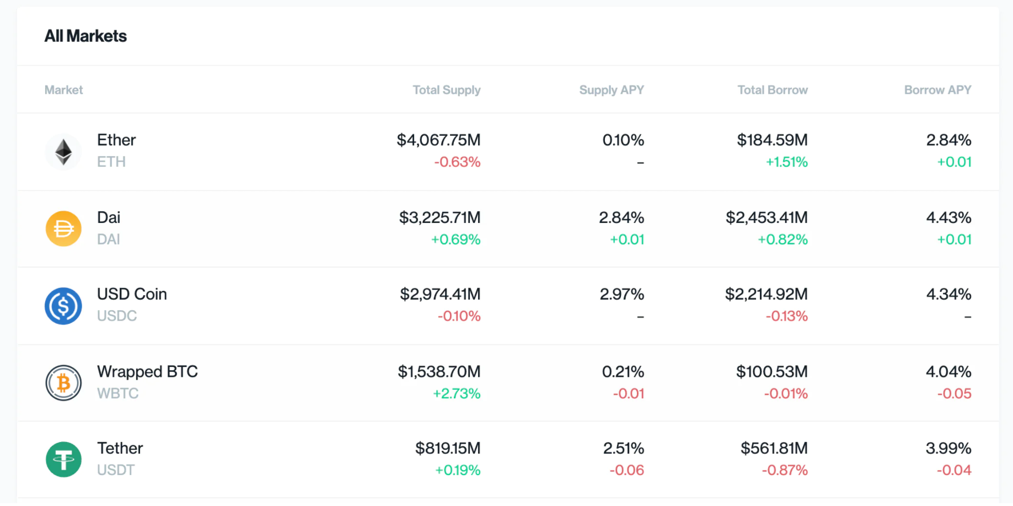This screenshot has width=1013, height=506.
Task: Select the ETH ticker label
Action: 111,162
